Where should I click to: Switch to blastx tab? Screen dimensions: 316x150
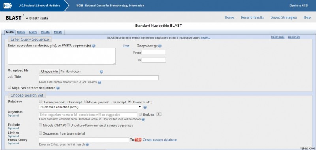(x=33, y=32)
